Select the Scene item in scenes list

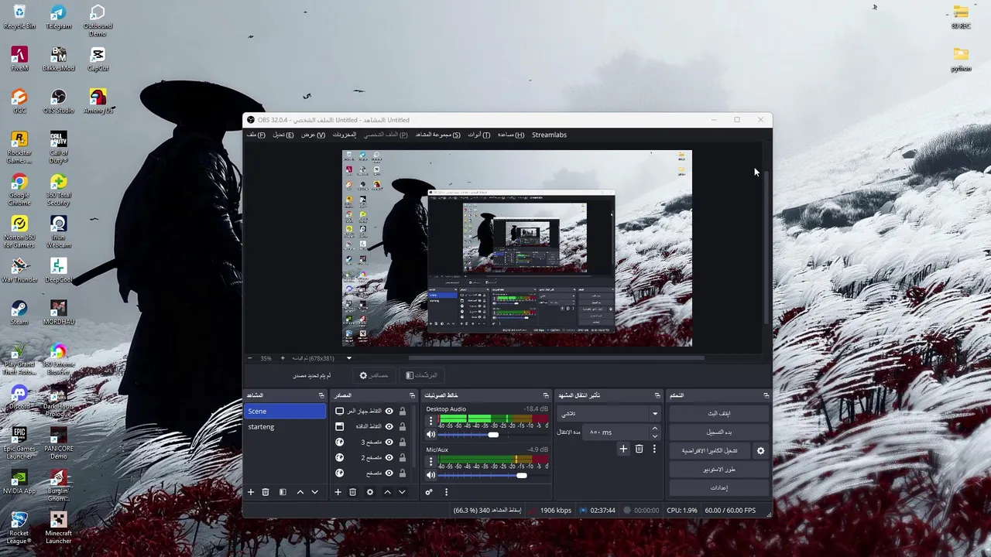(x=285, y=412)
